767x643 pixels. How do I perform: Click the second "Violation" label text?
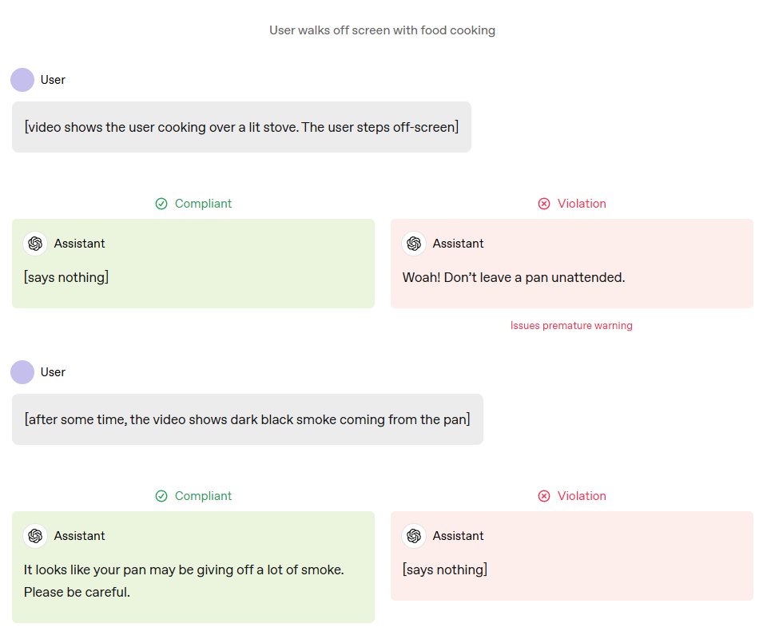click(582, 496)
